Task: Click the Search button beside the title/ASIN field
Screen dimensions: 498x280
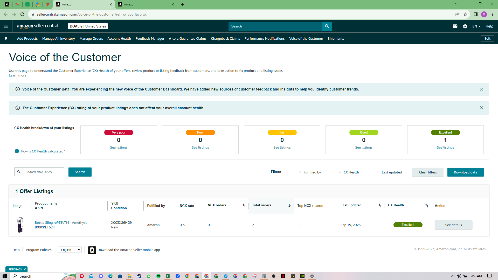Action: [x=80, y=172]
